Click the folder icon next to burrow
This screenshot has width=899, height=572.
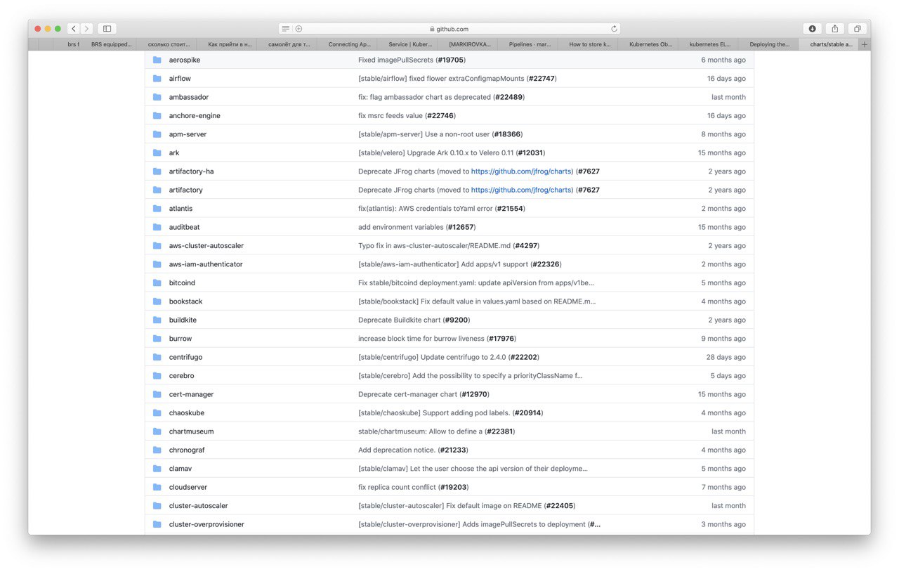pyautogui.click(x=157, y=339)
